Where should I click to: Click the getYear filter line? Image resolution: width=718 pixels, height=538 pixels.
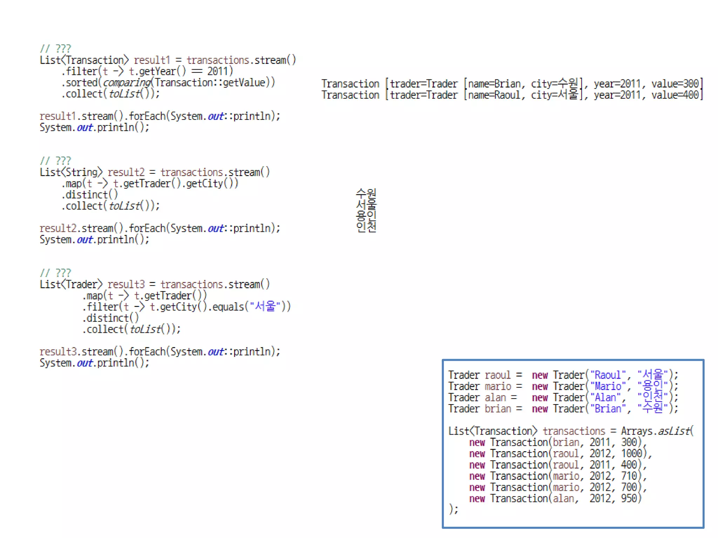tap(147, 71)
